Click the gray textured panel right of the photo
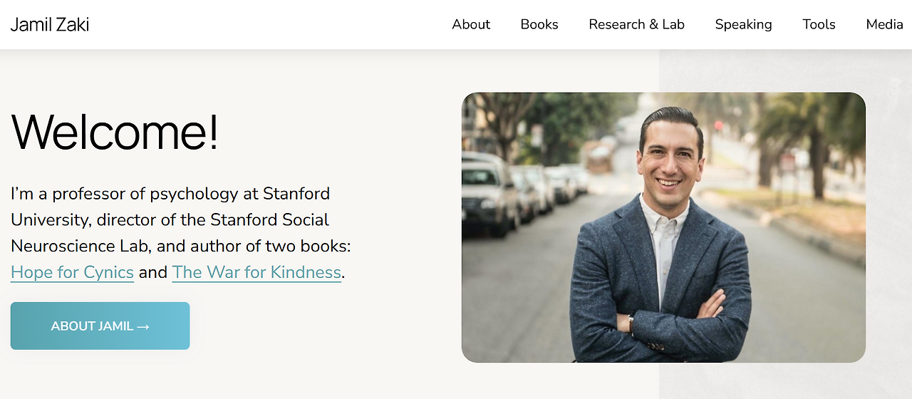912x399 pixels. (x=888, y=214)
